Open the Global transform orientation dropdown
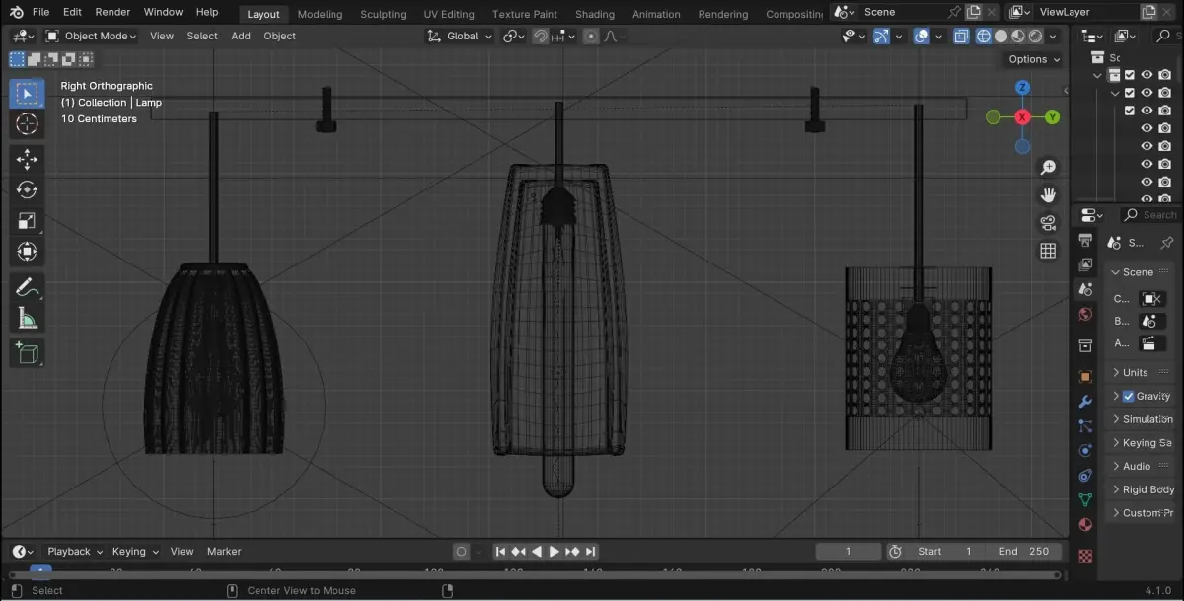 [x=460, y=37]
